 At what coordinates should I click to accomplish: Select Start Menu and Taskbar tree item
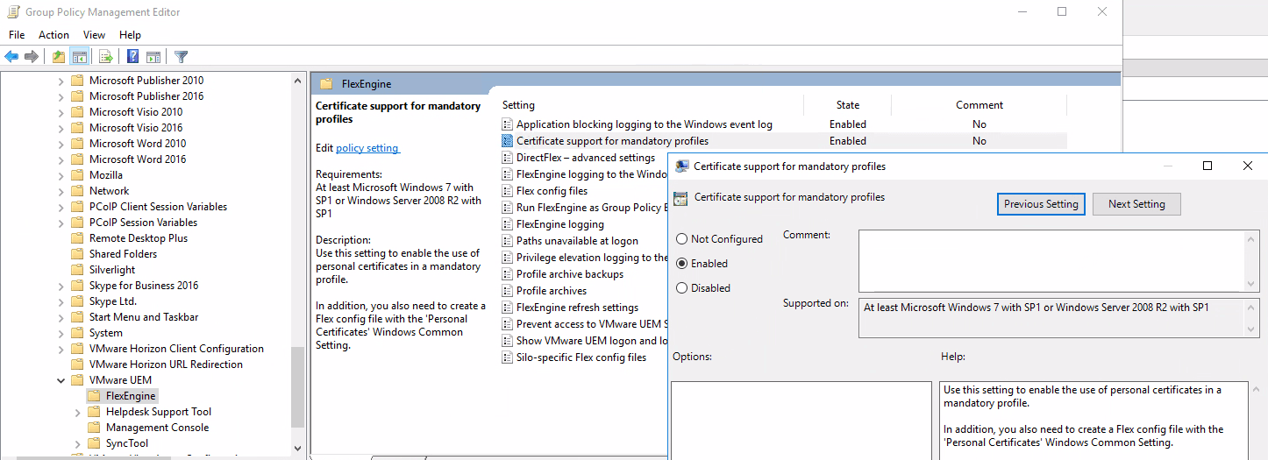tap(143, 317)
